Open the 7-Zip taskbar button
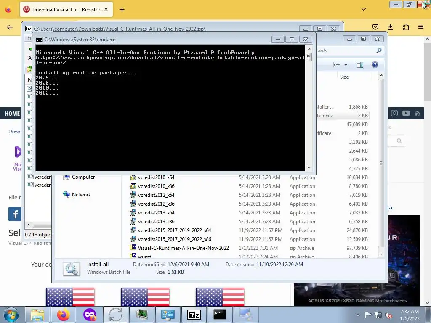Viewport: 431px width, 323px height. [x=194, y=315]
